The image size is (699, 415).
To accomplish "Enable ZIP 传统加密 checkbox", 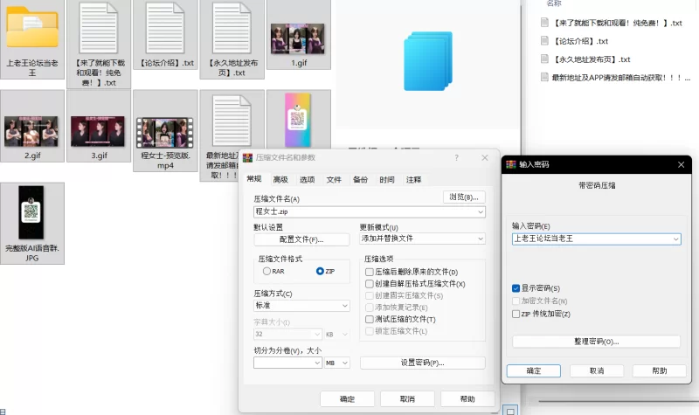I will (516, 314).
